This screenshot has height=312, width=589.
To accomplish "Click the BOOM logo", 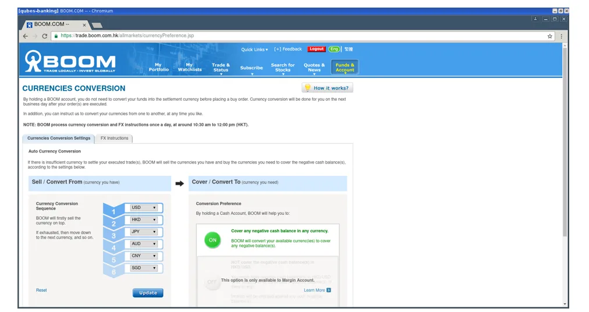I will (x=70, y=61).
